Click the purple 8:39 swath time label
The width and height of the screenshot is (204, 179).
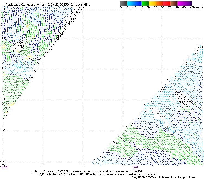pyautogui.click(x=136, y=167)
